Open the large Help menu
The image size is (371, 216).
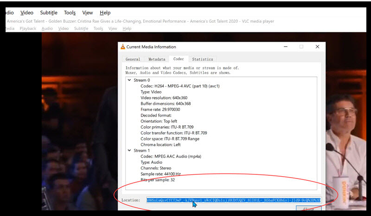105,13
